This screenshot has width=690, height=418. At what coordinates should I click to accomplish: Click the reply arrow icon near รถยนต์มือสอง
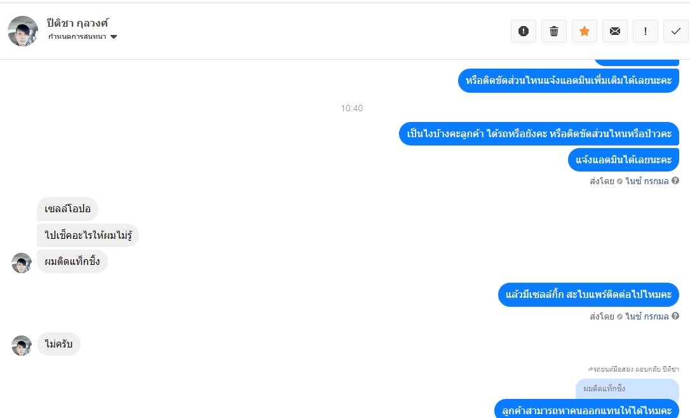(590, 369)
